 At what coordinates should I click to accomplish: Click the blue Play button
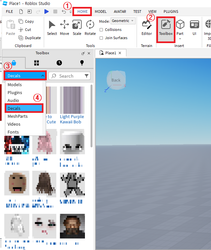pos(46,12)
